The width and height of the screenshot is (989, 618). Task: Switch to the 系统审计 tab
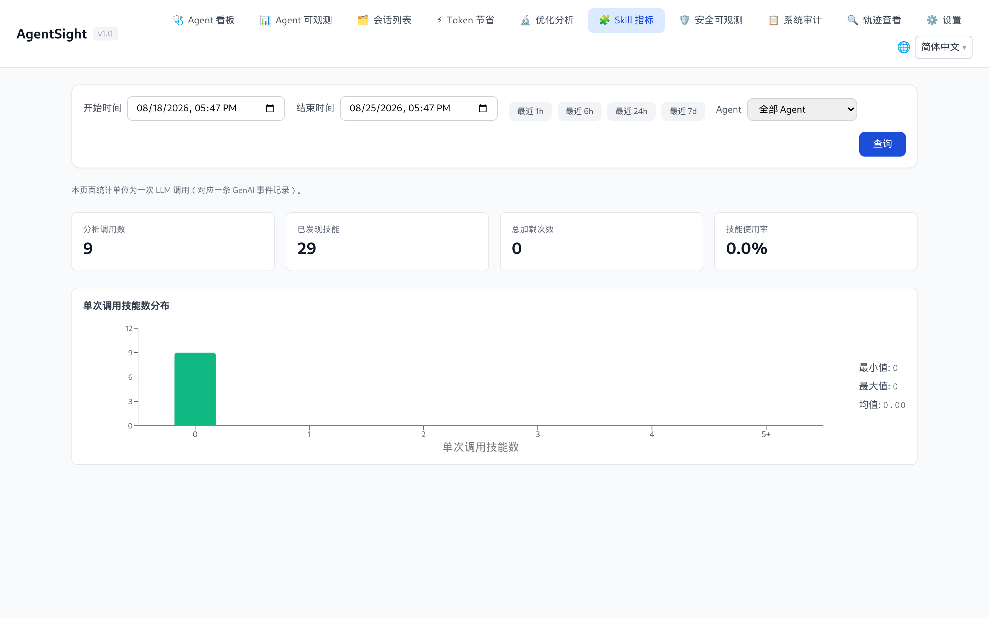pyautogui.click(x=795, y=21)
